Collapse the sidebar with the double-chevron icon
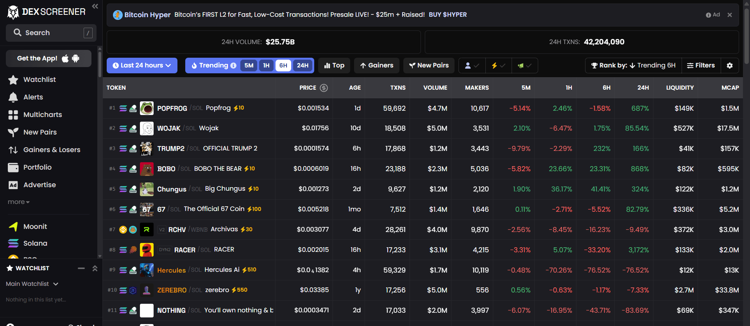The height and width of the screenshot is (326, 750). pos(95,6)
